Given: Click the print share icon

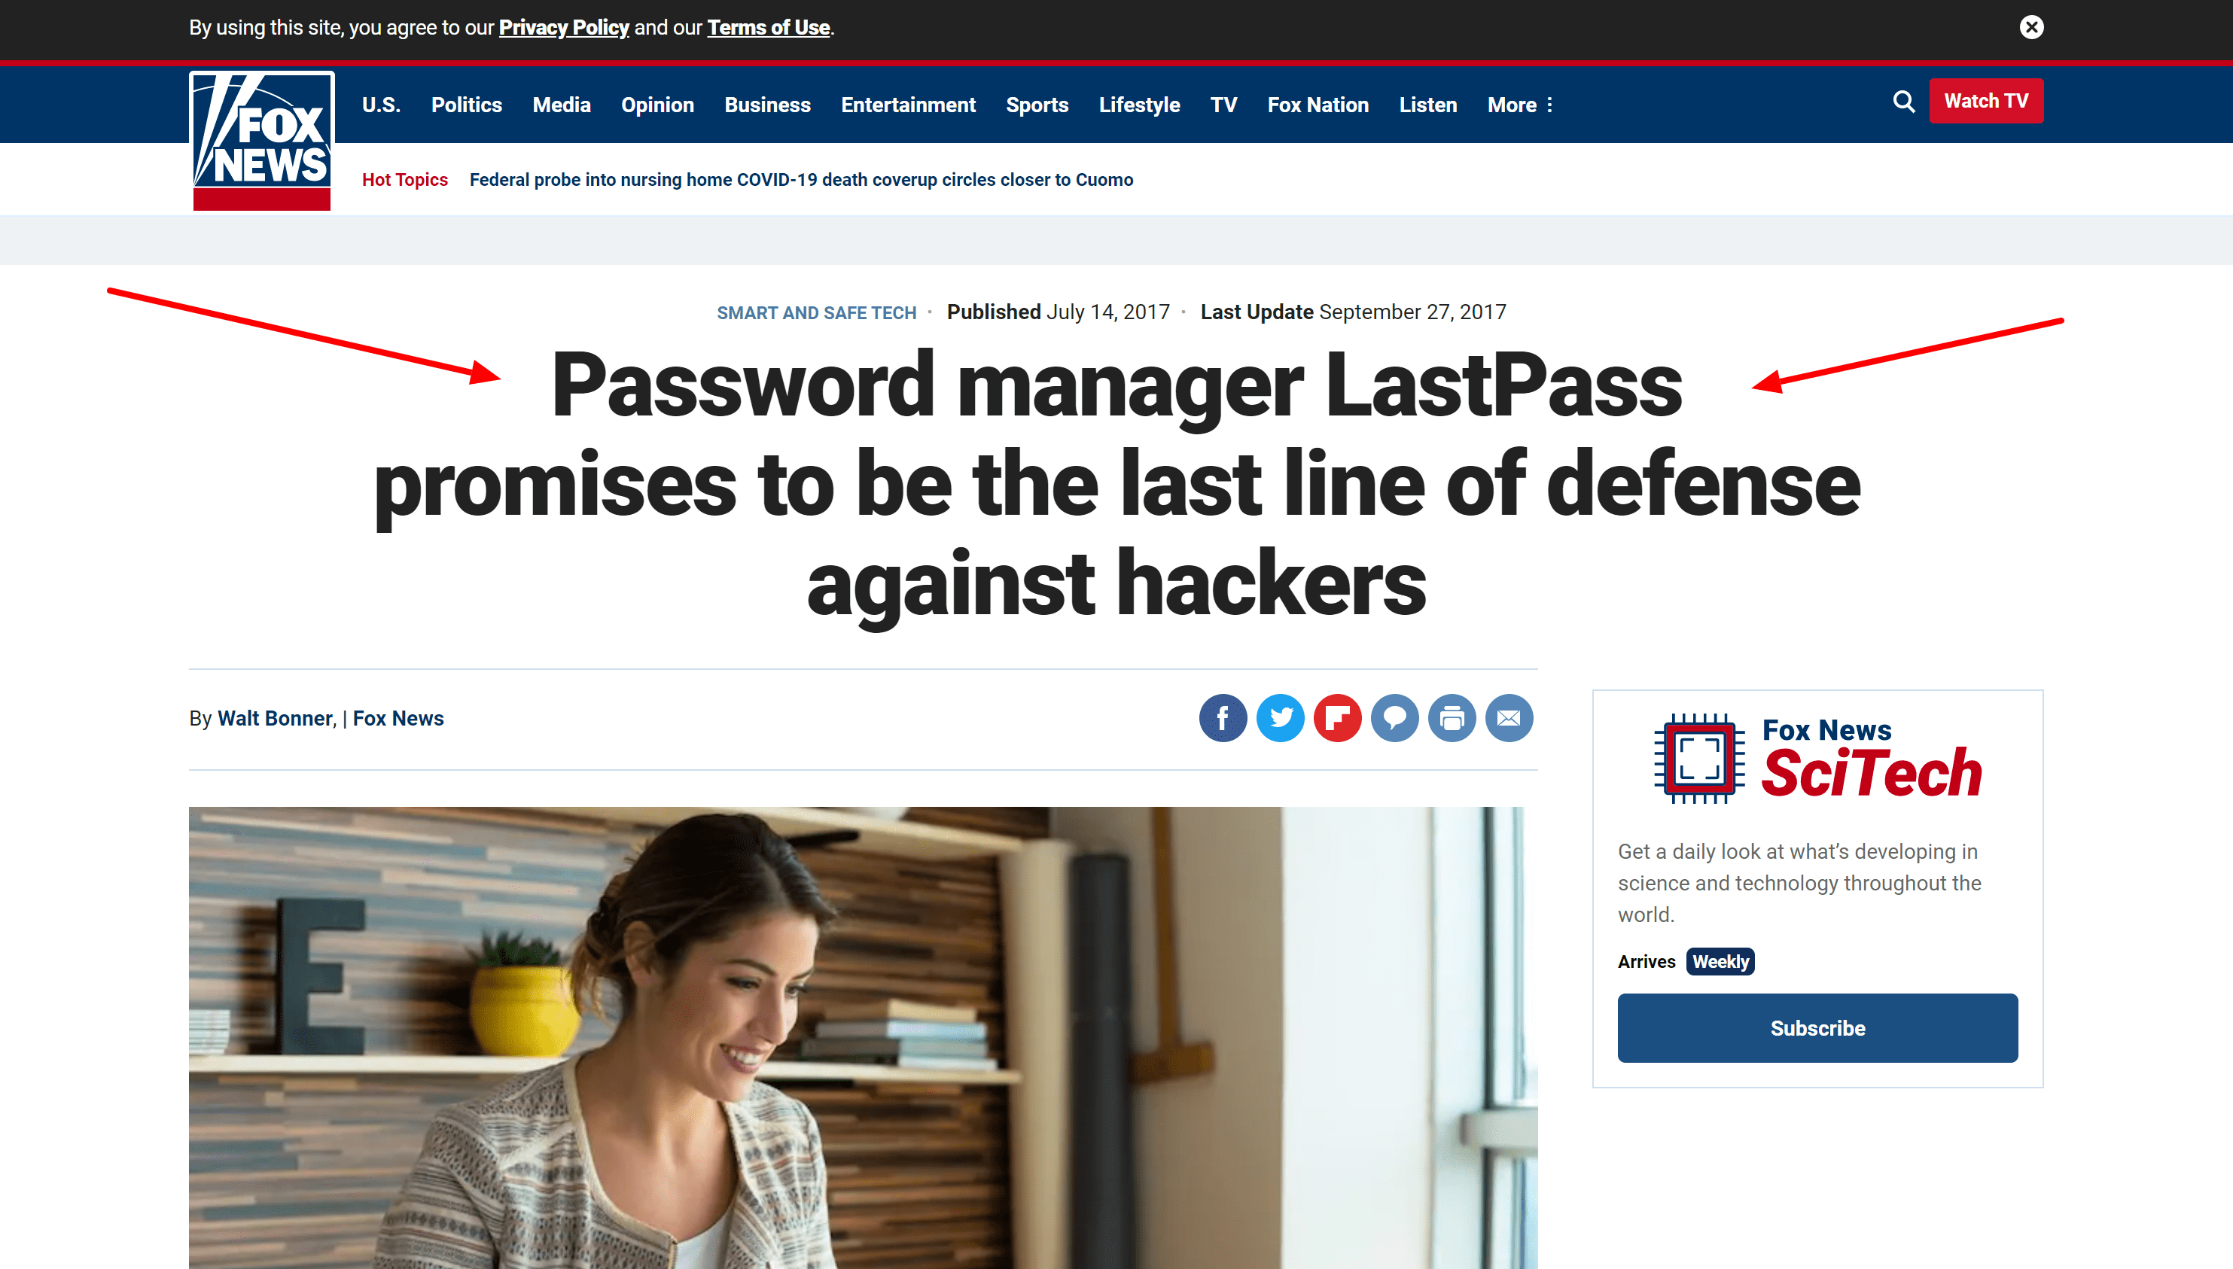Looking at the screenshot, I should 1451,717.
